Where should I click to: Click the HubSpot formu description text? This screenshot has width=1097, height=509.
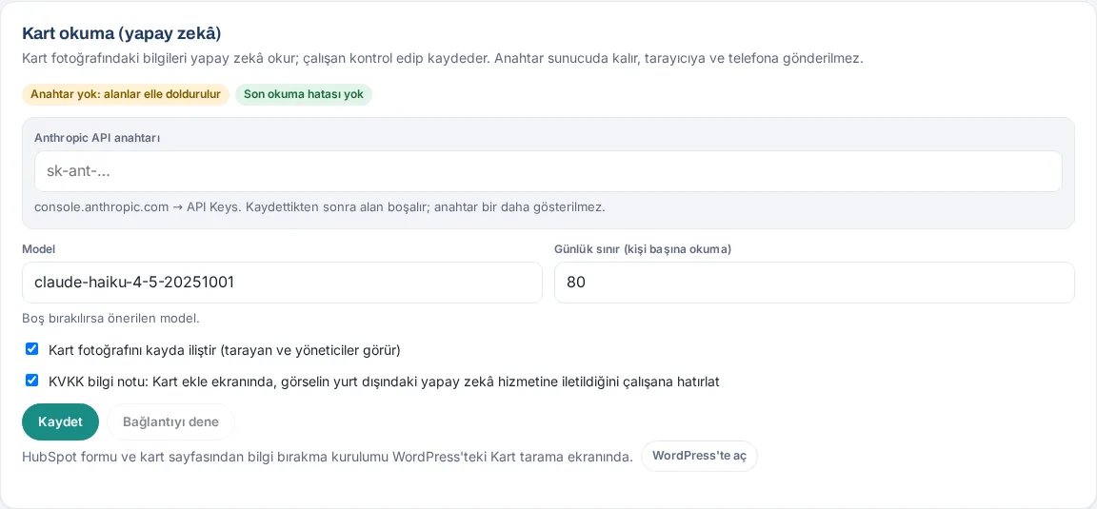point(328,457)
